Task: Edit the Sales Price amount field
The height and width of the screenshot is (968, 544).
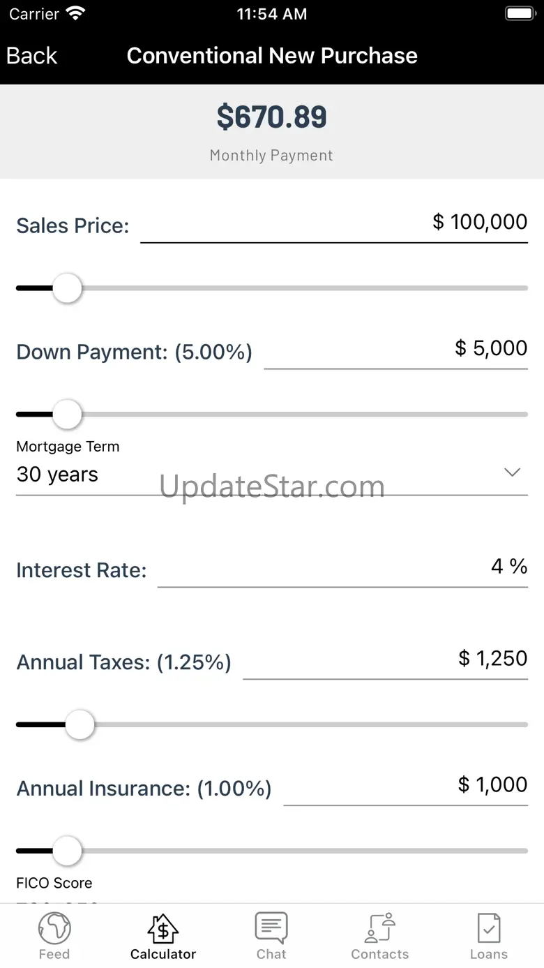Action: click(334, 223)
